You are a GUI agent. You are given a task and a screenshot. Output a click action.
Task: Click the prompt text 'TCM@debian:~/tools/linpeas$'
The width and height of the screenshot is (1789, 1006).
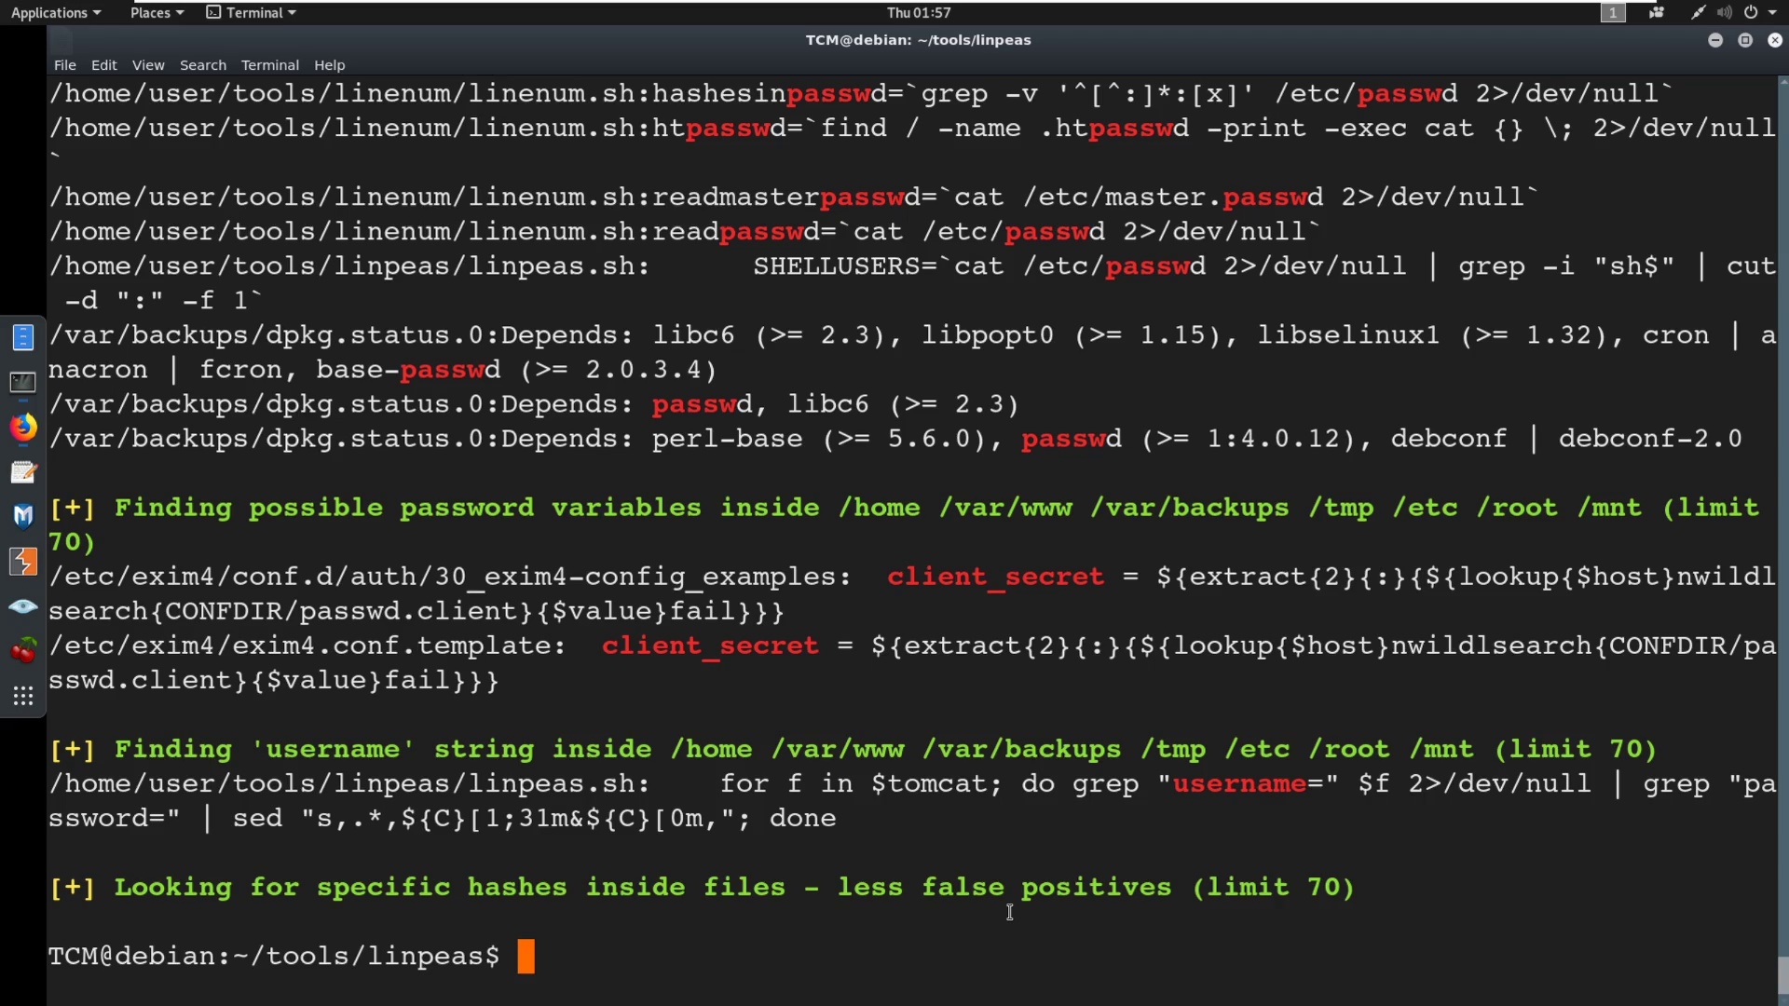pyautogui.click(x=274, y=957)
